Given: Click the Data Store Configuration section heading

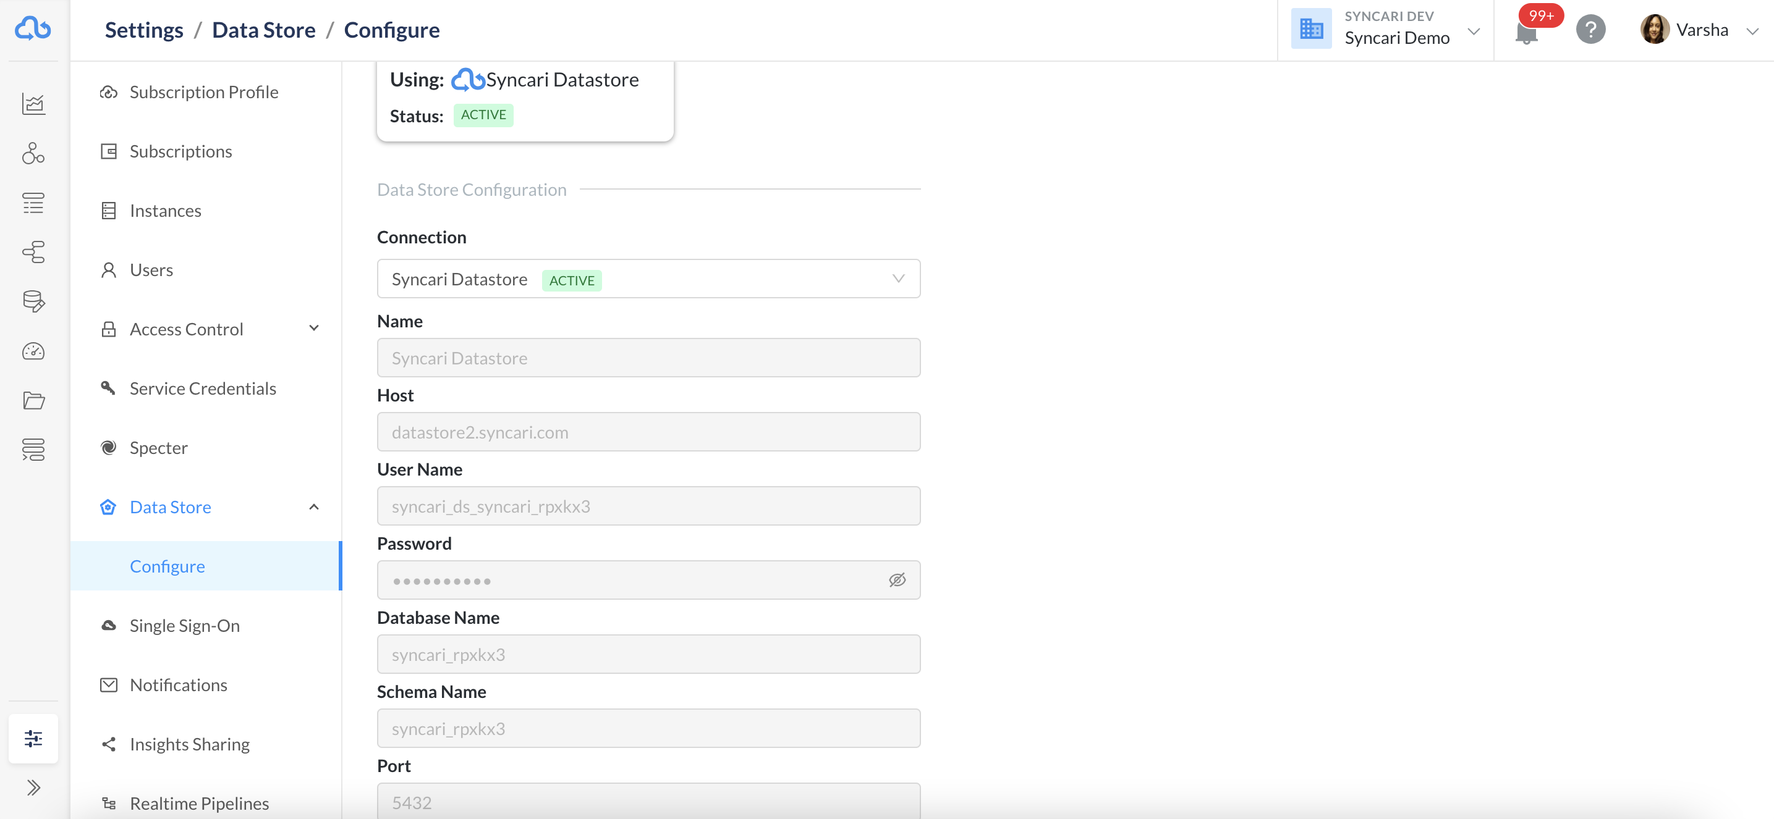Looking at the screenshot, I should (x=472, y=189).
